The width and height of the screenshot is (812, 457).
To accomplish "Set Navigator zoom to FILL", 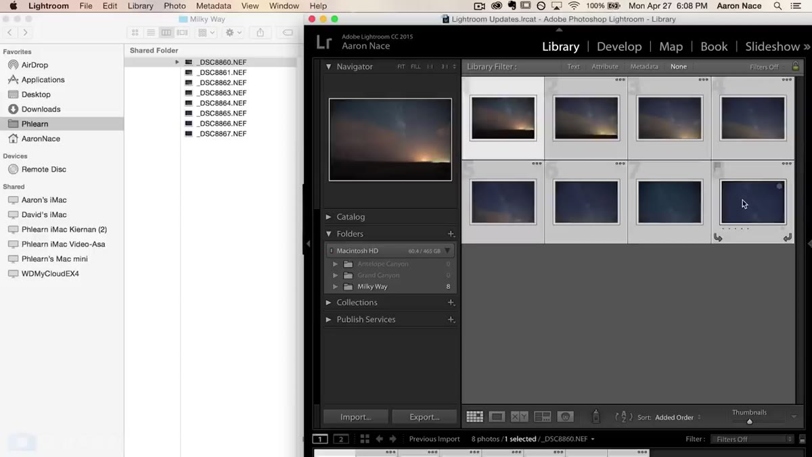I will tap(415, 67).
